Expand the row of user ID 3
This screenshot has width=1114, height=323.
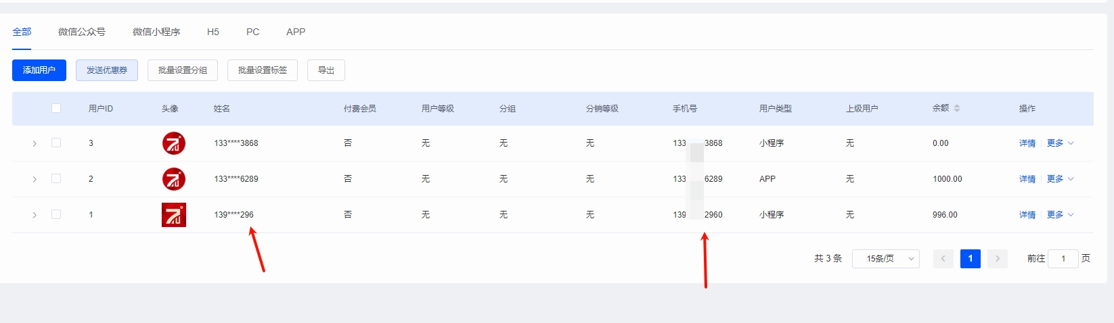(35, 143)
